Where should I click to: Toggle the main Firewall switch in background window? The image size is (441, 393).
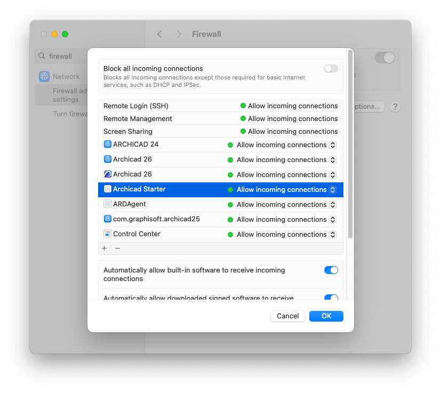385,58
